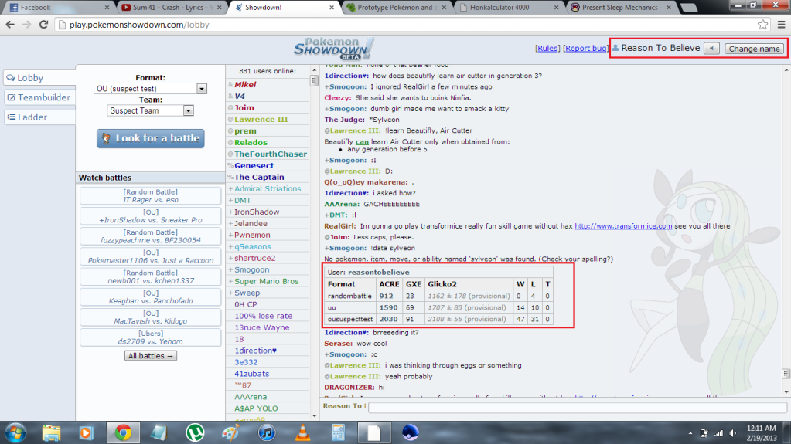Open uTorrent from taskbar
Screen dimensions: 791x444
click(x=195, y=433)
